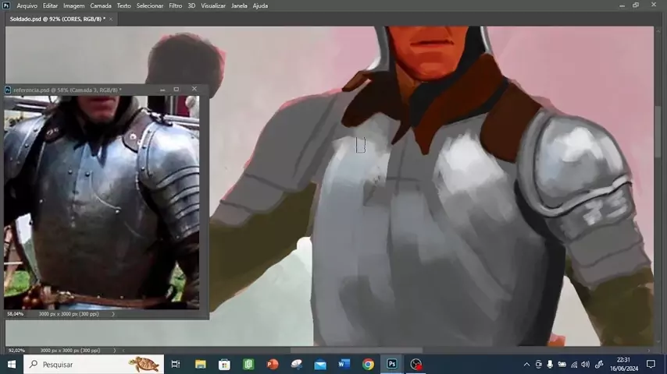667x374 pixels.
Task: Close the Soldado.psd document tab
Action: (x=111, y=19)
